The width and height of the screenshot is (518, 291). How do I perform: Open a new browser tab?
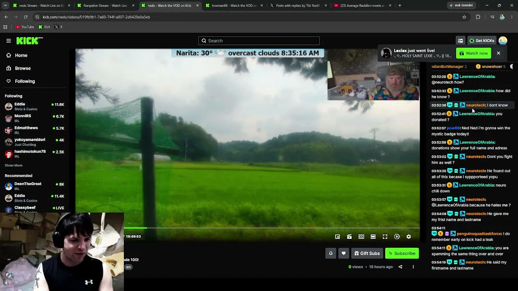click(x=400, y=6)
